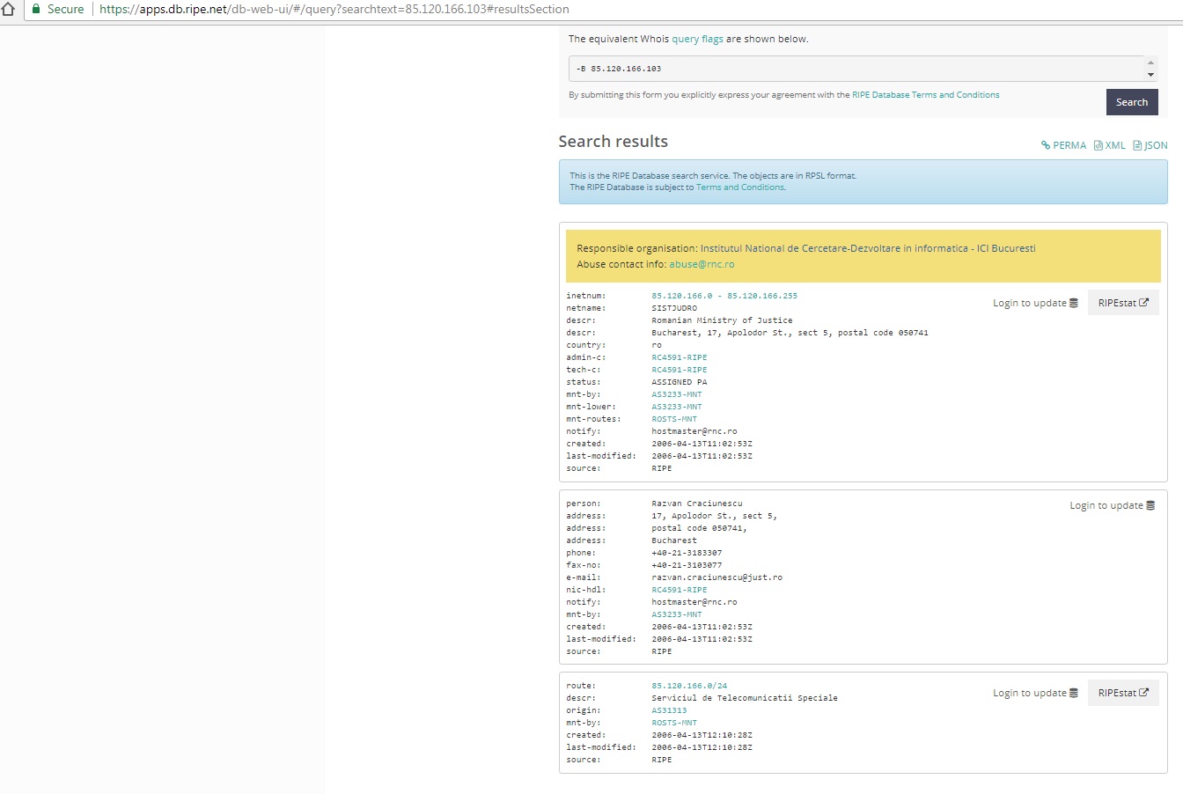Click Login to update on person object
This screenshot has width=1183, height=794.
click(1112, 505)
